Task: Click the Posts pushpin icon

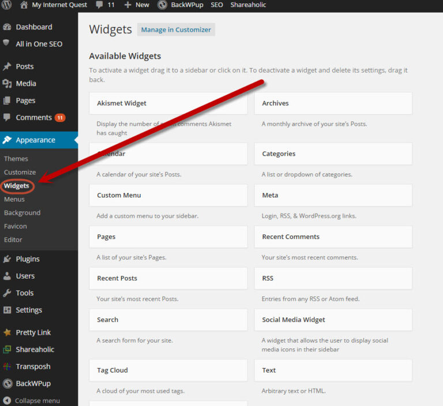Action: click(7, 67)
